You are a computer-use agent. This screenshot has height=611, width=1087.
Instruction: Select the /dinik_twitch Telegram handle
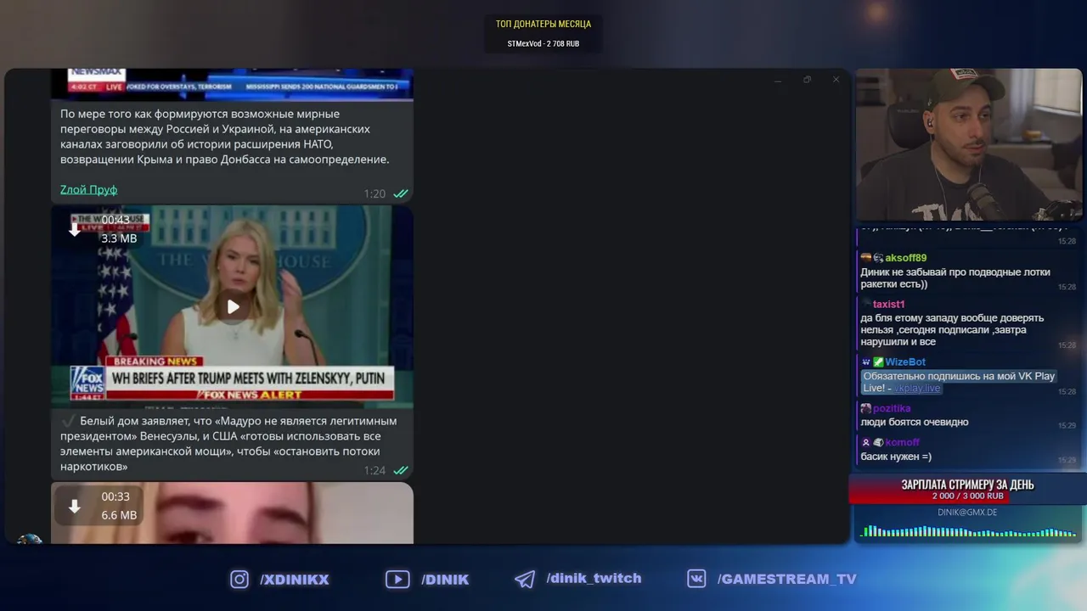coord(594,578)
